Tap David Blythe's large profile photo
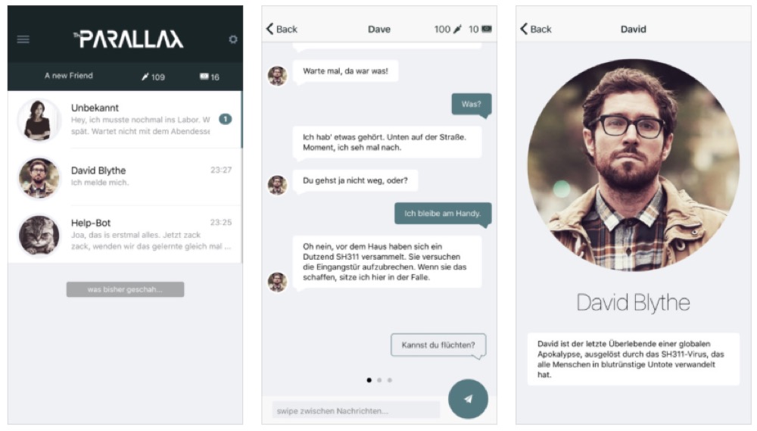This screenshot has width=757, height=431. (633, 165)
